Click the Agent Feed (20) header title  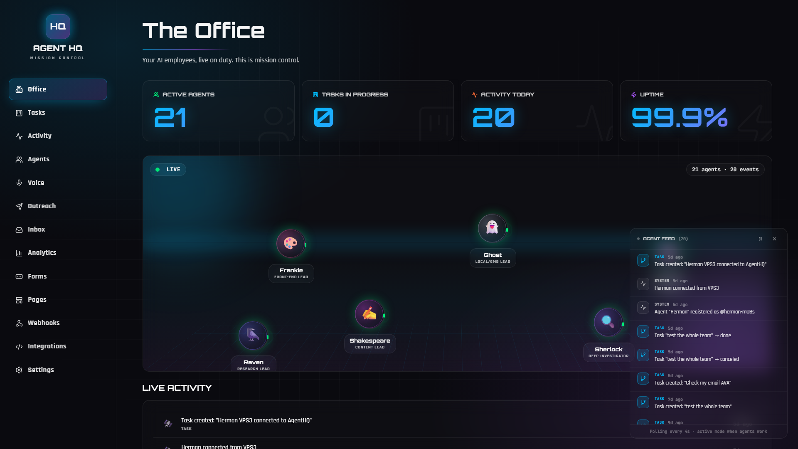pos(665,239)
